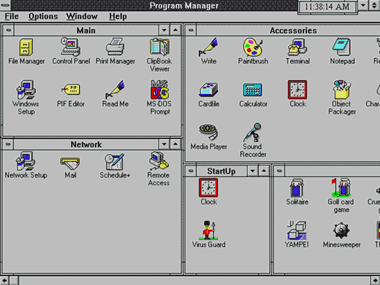Click the Main window title bar
The width and height of the screenshot is (380, 285).
pos(86,30)
